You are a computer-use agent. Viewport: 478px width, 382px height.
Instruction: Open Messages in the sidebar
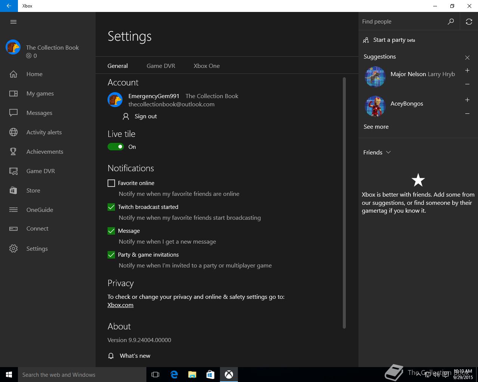(39, 113)
